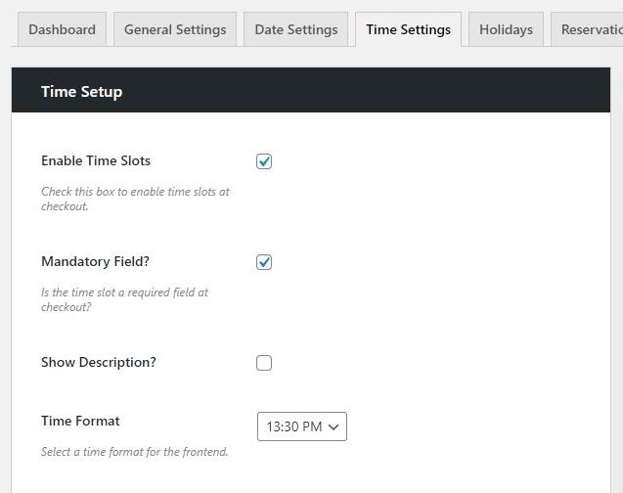623x493 pixels.
Task: Click the 'Select a time format for the frontend' hint
Action: [134, 452]
